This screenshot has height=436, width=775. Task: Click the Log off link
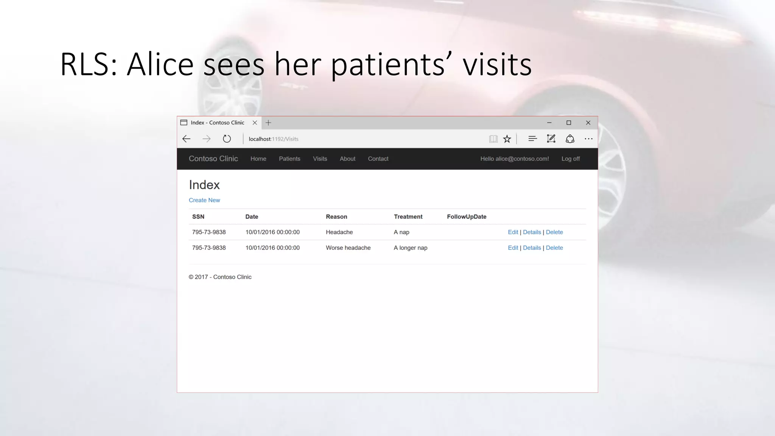[571, 159]
